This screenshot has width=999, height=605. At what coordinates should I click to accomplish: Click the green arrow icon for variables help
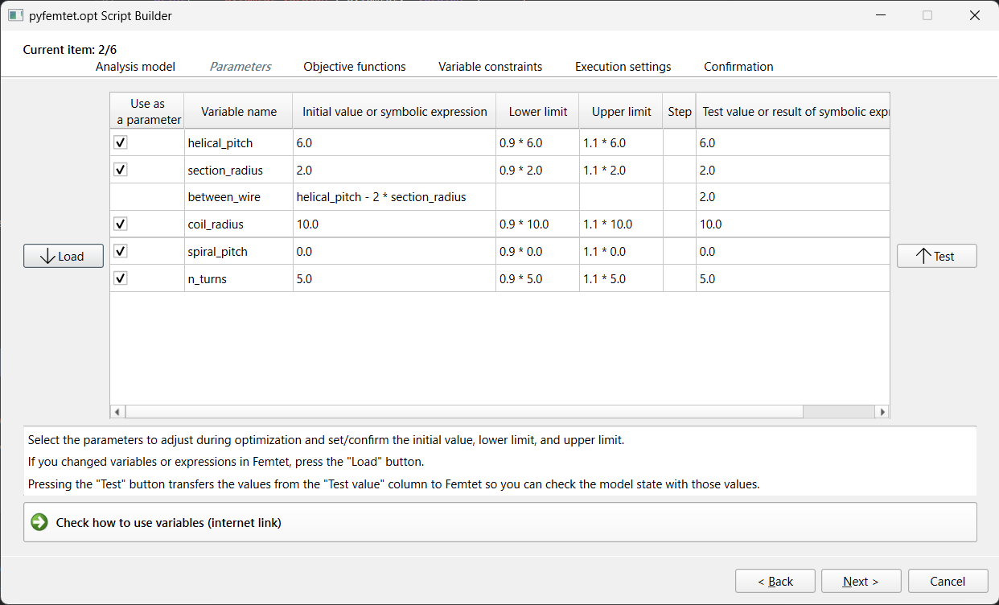click(x=39, y=522)
